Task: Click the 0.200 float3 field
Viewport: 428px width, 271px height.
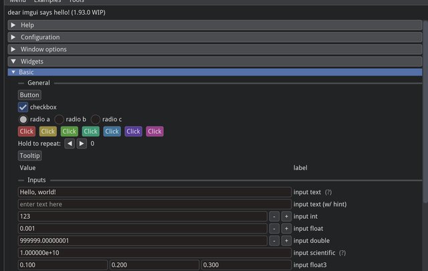Action: pos(154,265)
